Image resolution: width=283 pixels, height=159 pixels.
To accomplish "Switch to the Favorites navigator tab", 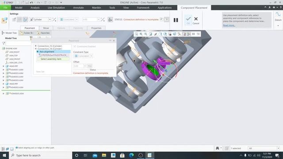I will click(x=43, y=33).
